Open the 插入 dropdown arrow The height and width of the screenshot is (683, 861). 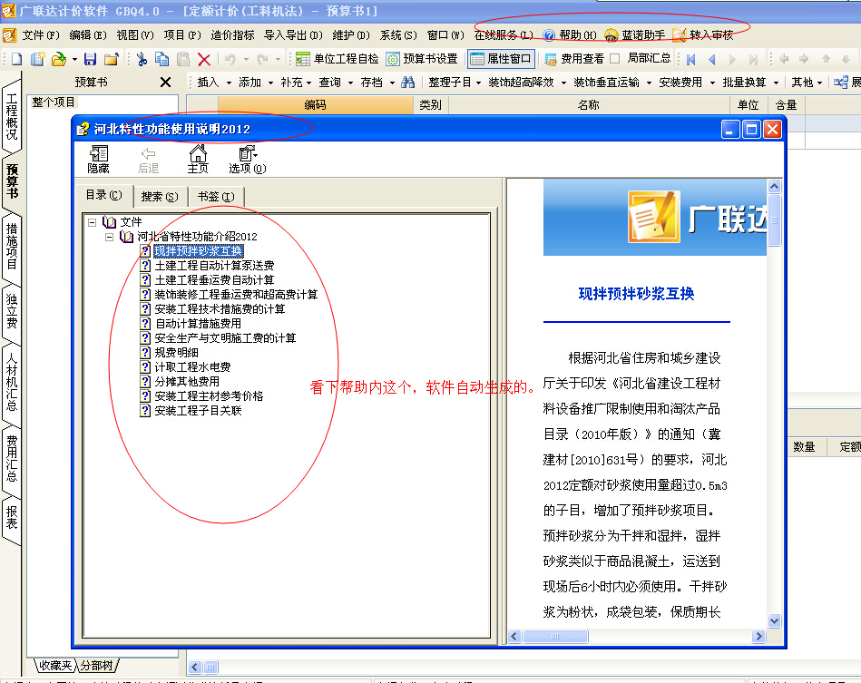pos(229,83)
